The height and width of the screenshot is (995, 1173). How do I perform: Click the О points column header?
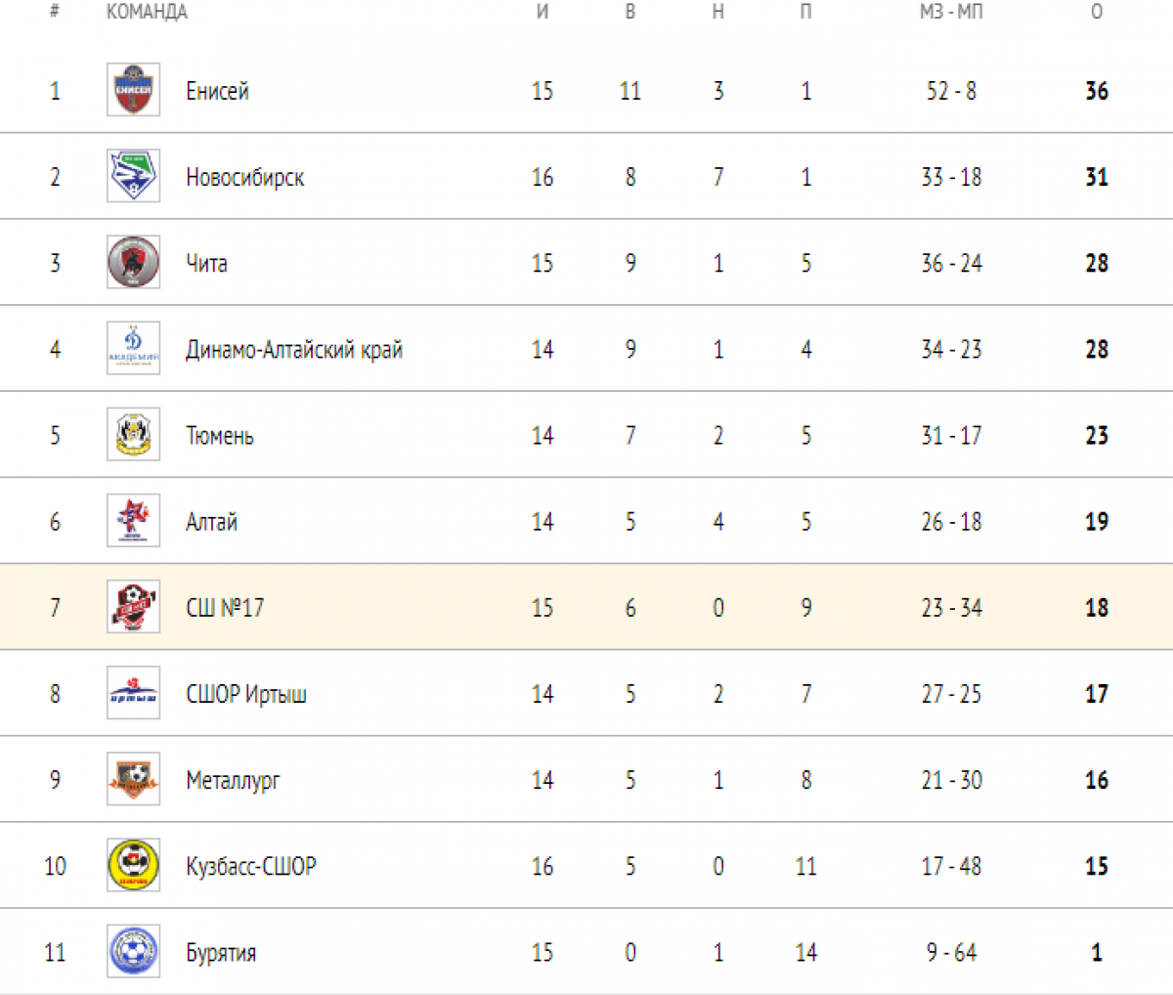pyautogui.click(x=1096, y=12)
